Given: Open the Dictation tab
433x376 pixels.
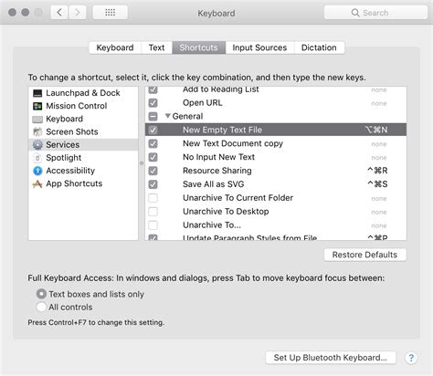Looking at the screenshot, I should tap(319, 47).
